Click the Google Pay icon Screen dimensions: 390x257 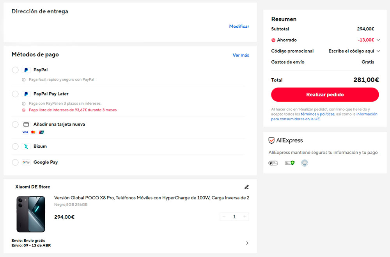point(26,162)
